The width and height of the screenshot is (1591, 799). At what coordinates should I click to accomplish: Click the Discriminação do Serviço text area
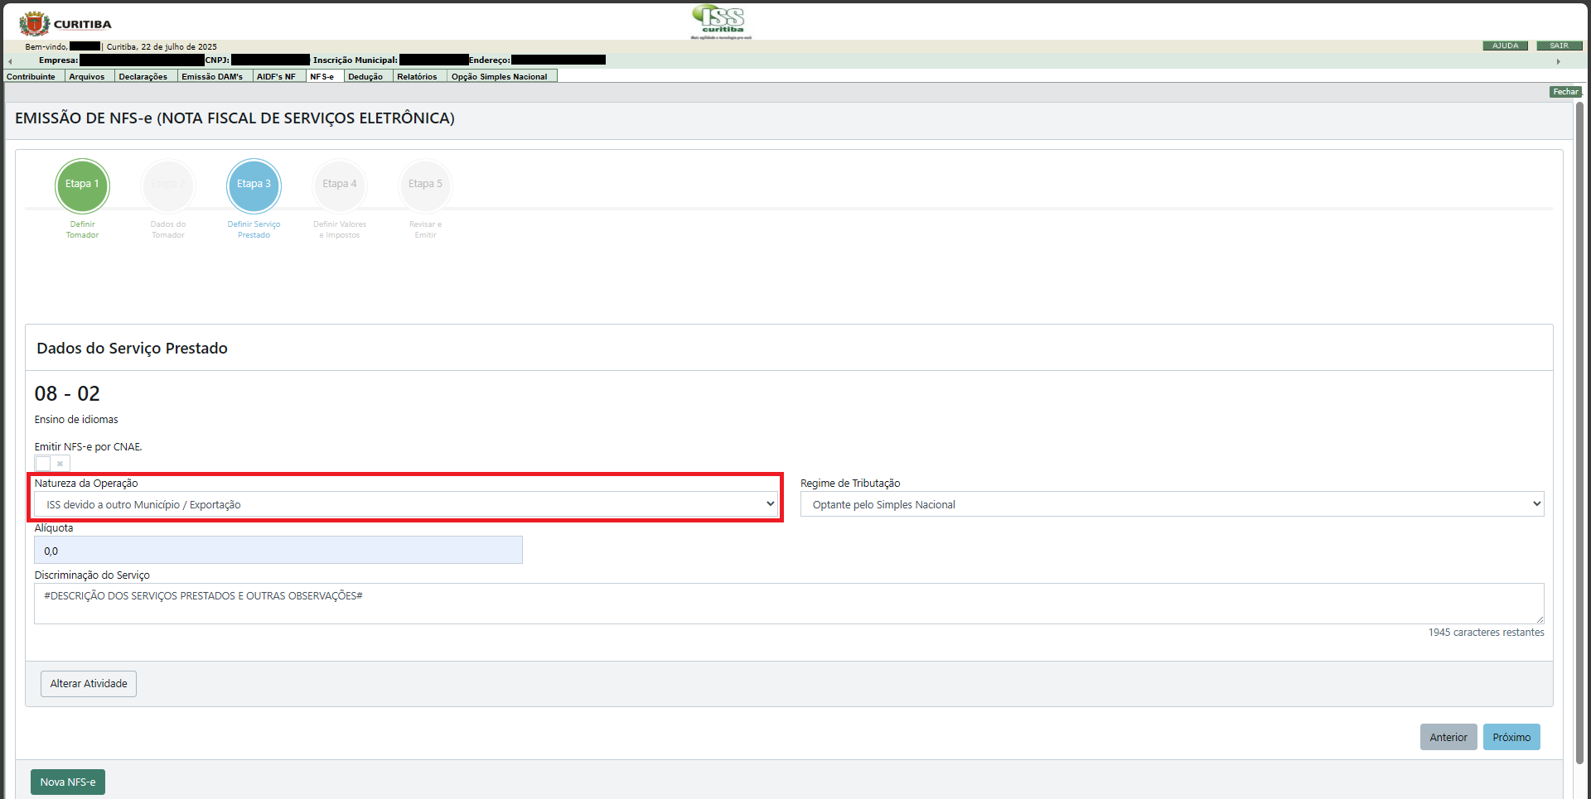(788, 604)
